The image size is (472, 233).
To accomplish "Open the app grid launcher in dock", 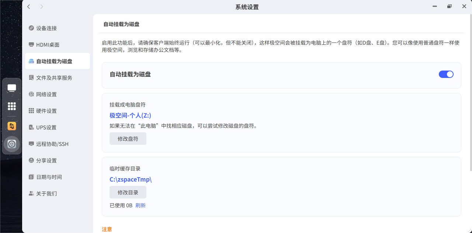I will (x=12, y=106).
